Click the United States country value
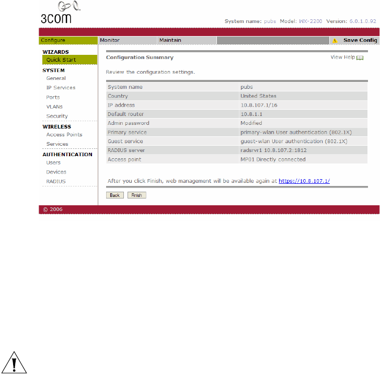 pyautogui.click(x=258, y=96)
